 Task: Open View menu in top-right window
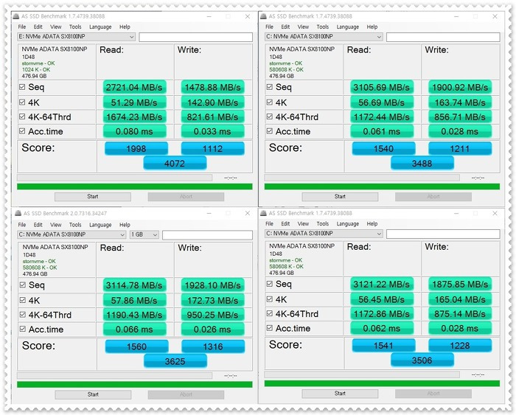(x=303, y=27)
